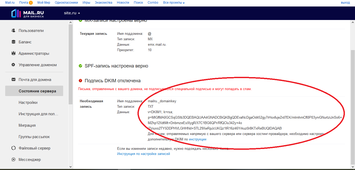Open Почта in top navigation
Screen dimensions: 355x170
point(23,3)
